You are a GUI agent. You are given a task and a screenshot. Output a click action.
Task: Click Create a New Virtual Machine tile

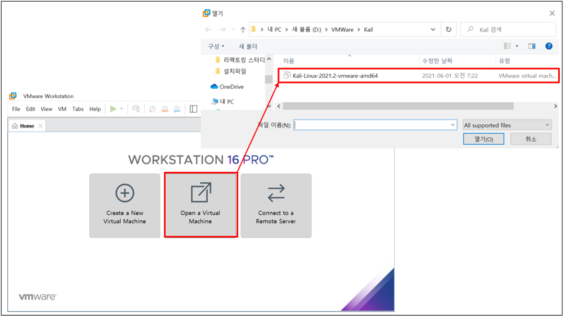coord(125,206)
